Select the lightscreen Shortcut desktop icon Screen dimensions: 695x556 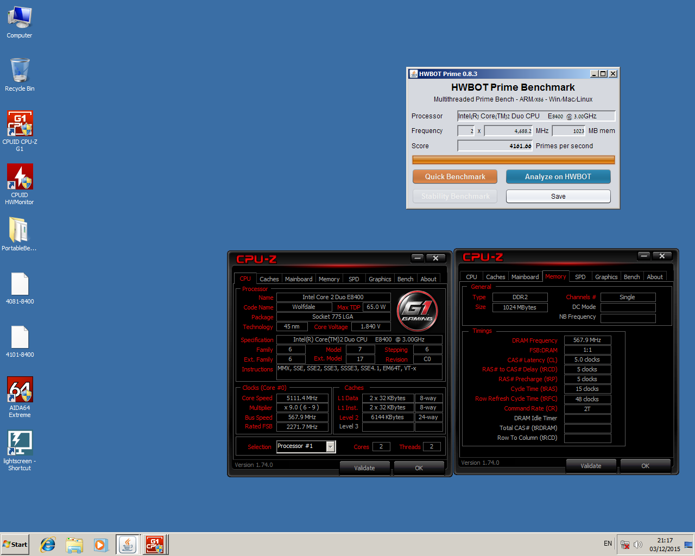click(20, 451)
